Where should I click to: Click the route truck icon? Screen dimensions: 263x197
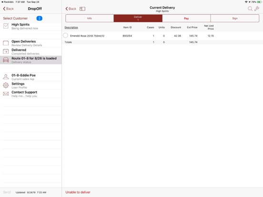tap(6, 60)
